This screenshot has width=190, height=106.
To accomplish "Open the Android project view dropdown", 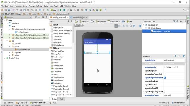I will pyautogui.click(x=18, y=17).
